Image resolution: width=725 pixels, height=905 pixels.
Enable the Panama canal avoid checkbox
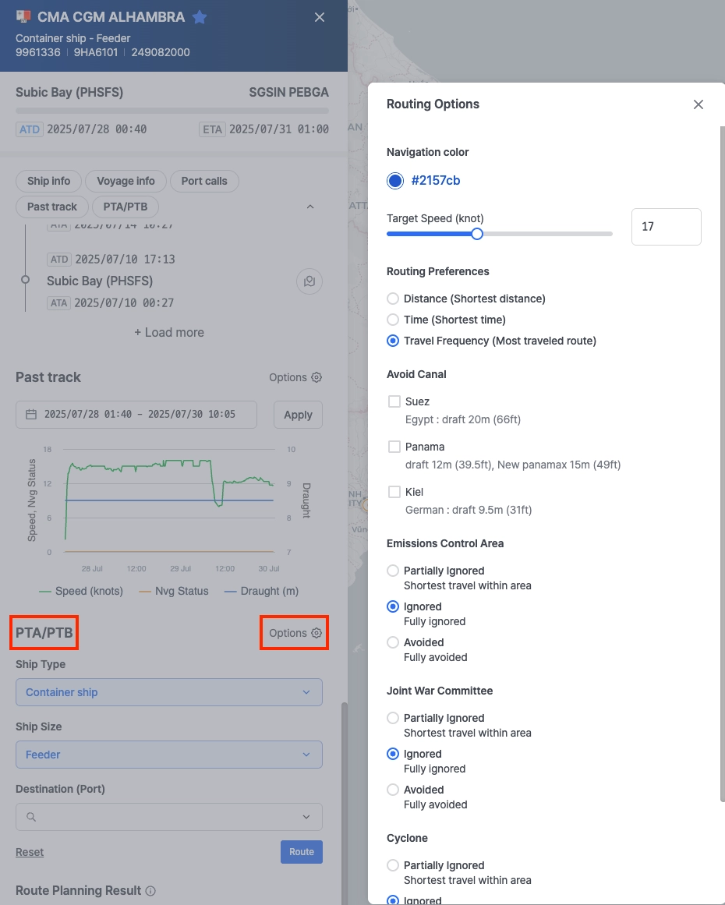click(394, 447)
